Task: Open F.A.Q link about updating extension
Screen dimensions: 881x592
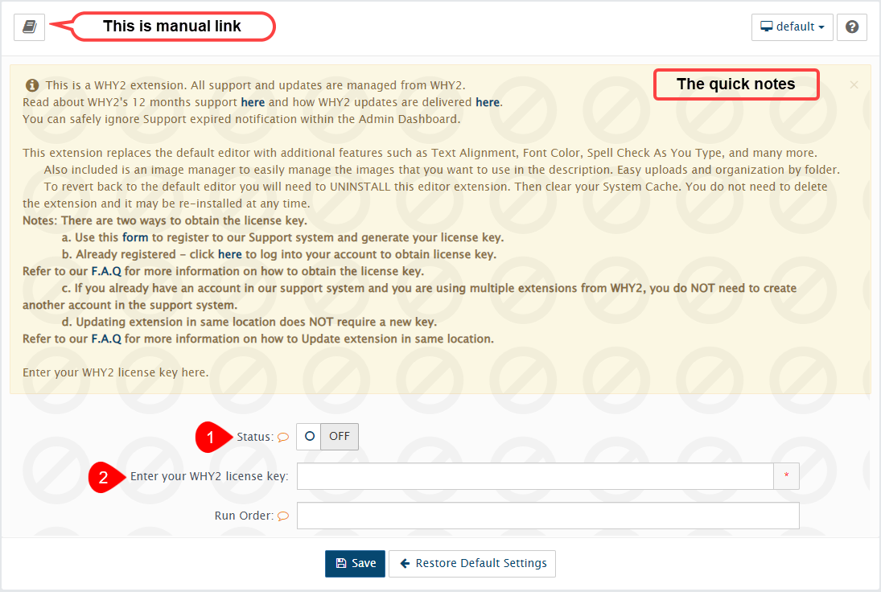Action: point(106,339)
